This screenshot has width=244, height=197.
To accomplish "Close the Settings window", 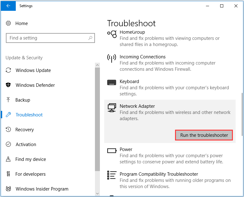I will pyautogui.click(x=236, y=6).
